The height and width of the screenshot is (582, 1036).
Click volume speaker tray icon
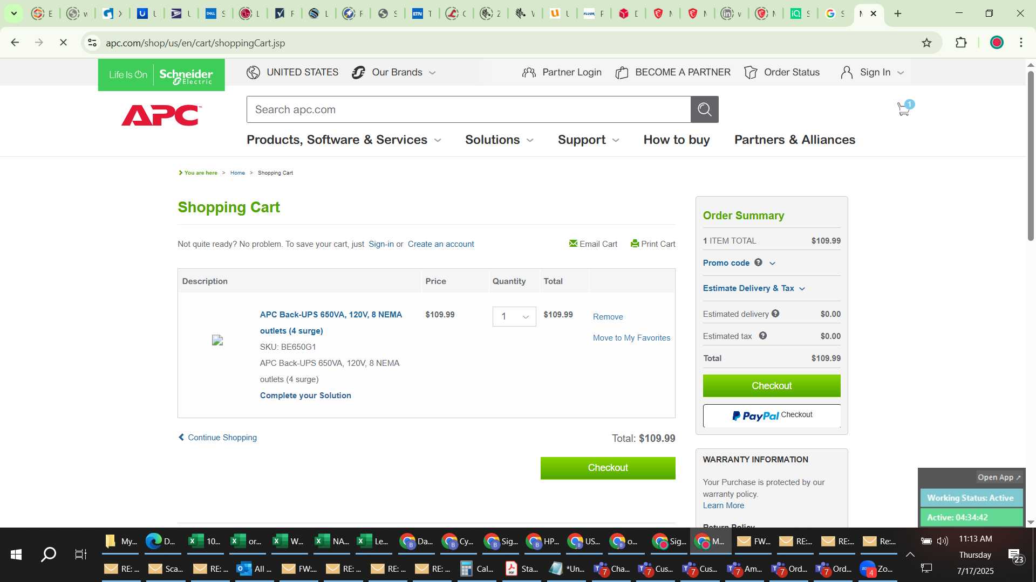coord(943,541)
